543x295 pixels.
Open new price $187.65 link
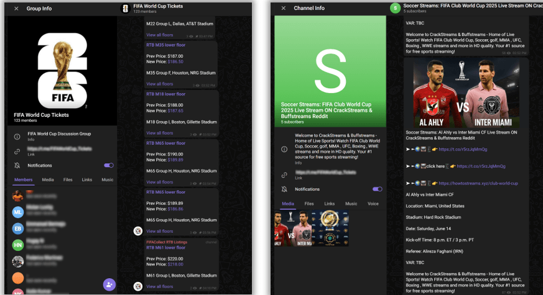175,111
